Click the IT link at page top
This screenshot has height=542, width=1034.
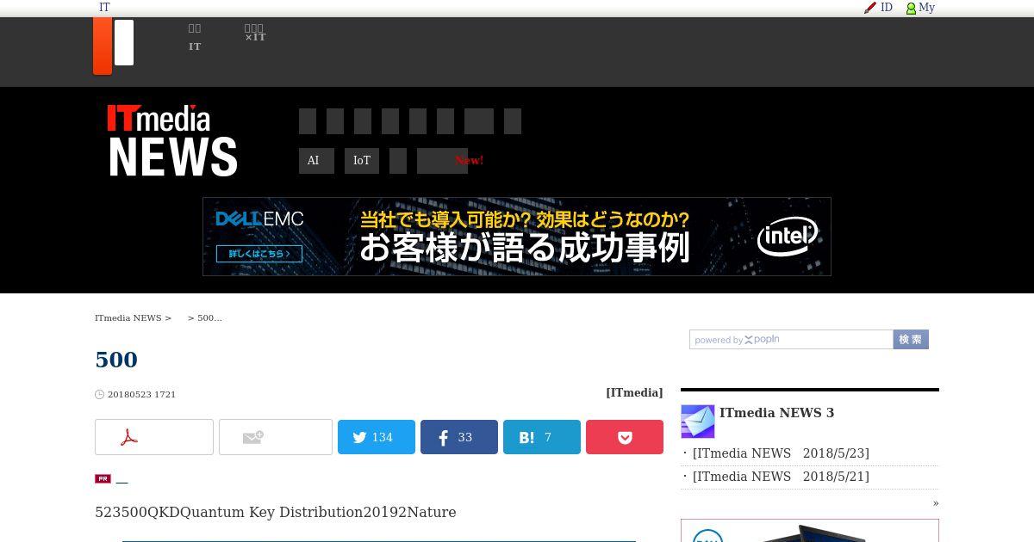click(104, 8)
